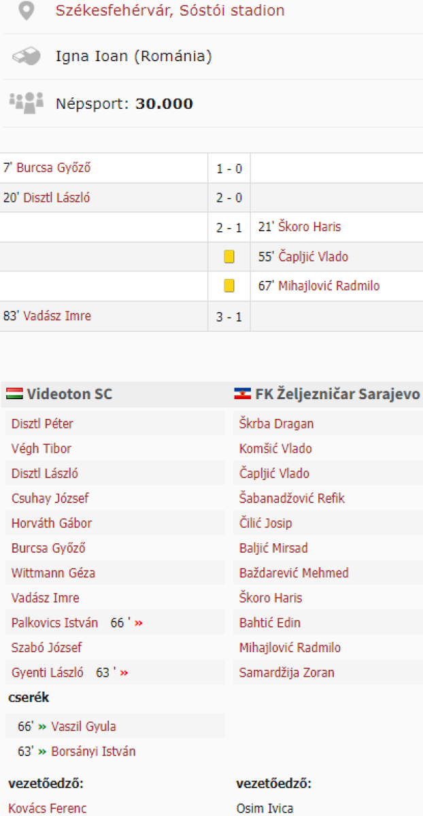Click substitution arrow next to Gyenti László

(124, 673)
